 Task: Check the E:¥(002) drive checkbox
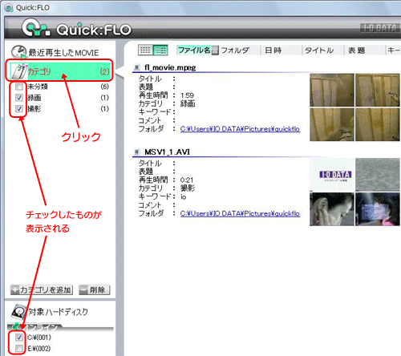coord(19,349)
